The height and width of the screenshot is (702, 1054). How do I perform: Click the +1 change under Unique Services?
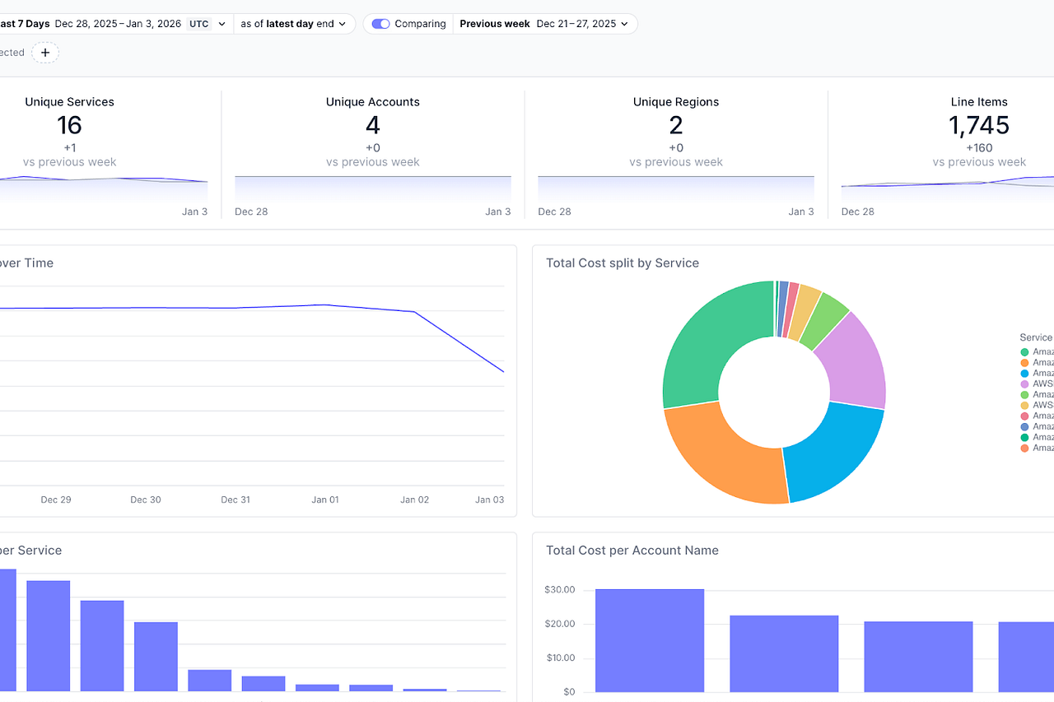point(69,148)
